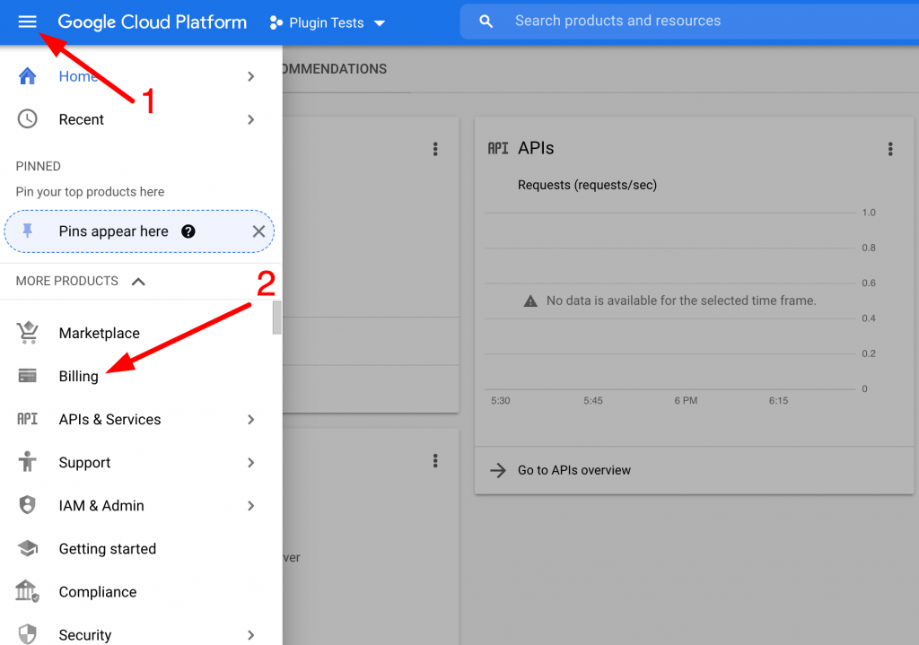Viewport: 919px width, 645px height.
Task: Dismiss the Pins appear here hint
Action: pyautogui.click(x=258, y=231)
